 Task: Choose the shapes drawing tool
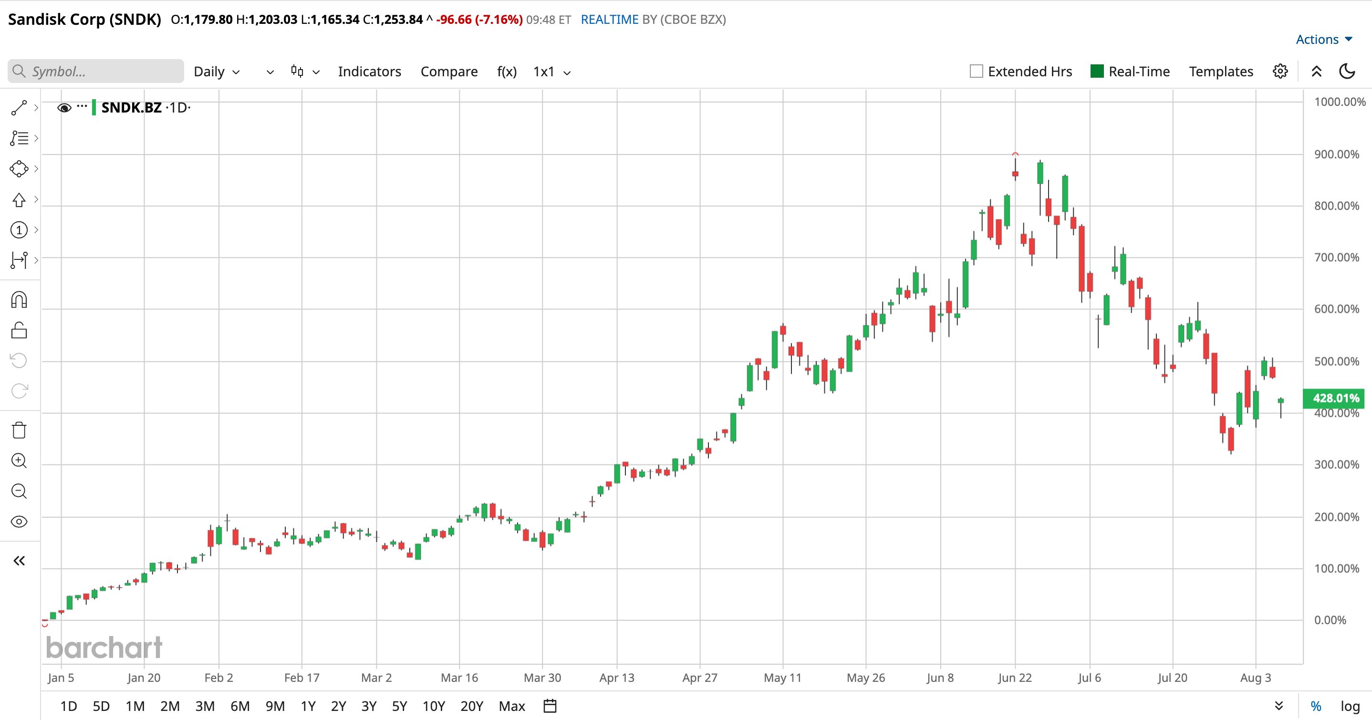(19, 169)
